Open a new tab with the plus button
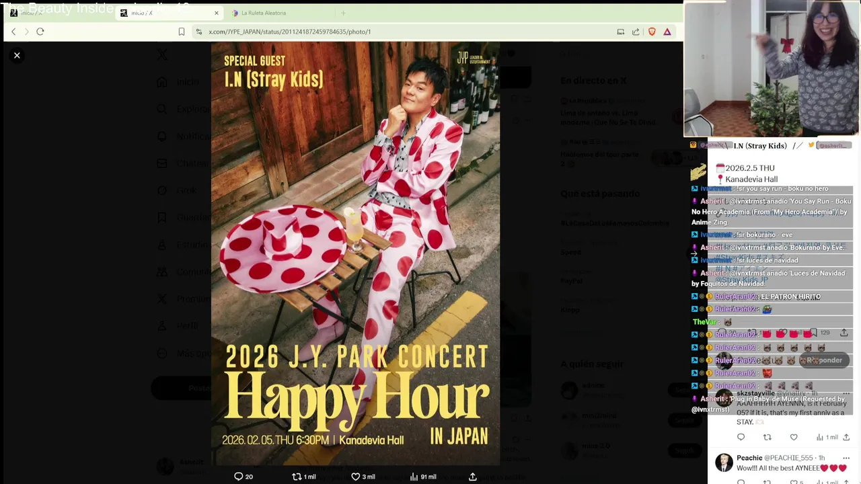Image resolution: width=861 pixels, height=484 pixels. (343, 13)
